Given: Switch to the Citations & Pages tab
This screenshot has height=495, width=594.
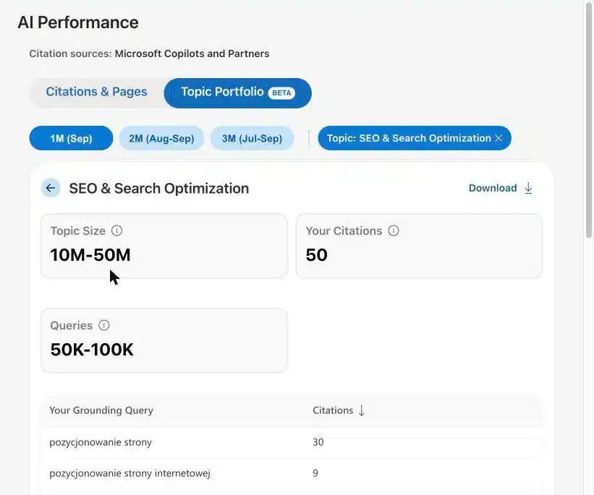Looking at the screenshot, I should click(97, 92).
